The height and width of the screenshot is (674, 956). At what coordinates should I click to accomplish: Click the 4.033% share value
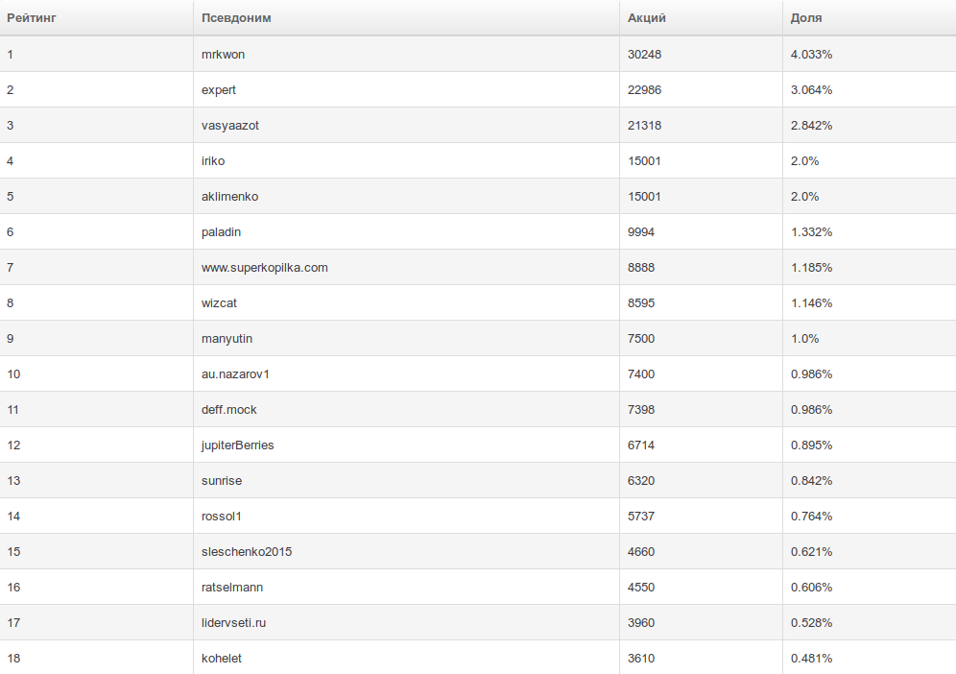[811, 55]
